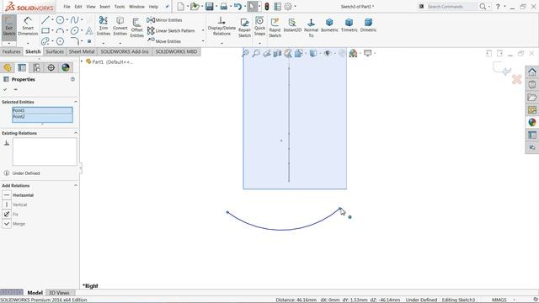
Task: Click Mirror Entities
Action: (164, 20)
